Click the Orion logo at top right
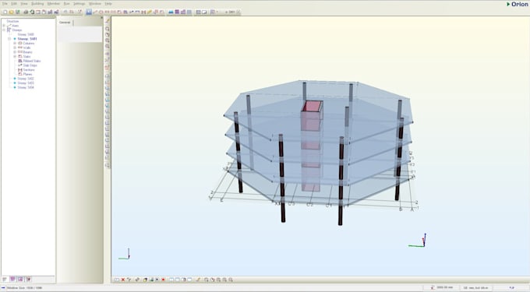Viewport: 530px width, 292px height. (518, 4)
